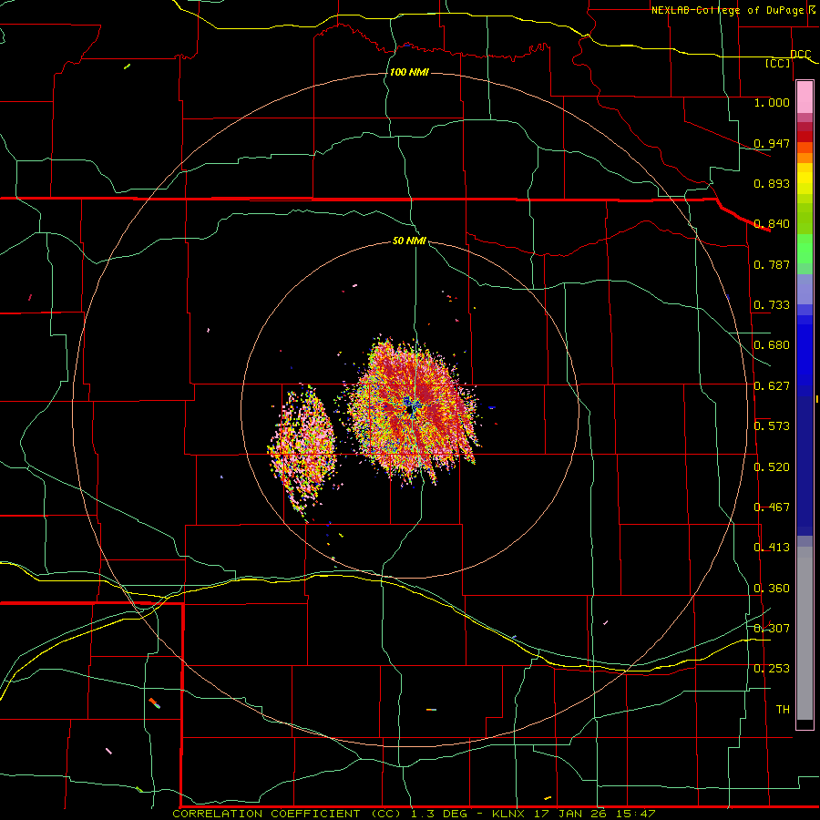Screen dimensions: 820x820
Task: Select the 0.360 scale value
Action: pos(772,589)
